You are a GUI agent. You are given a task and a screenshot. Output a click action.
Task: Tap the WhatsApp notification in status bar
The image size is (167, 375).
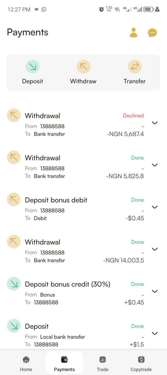44,9
